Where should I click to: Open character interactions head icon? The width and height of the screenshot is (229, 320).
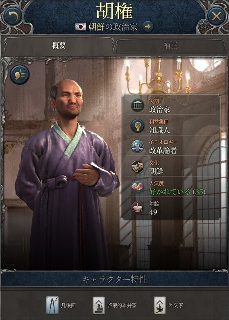20,75
